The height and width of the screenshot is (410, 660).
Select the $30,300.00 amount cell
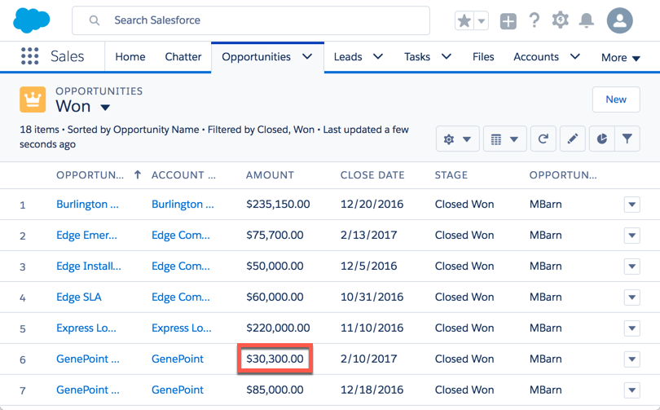[275, 359]
